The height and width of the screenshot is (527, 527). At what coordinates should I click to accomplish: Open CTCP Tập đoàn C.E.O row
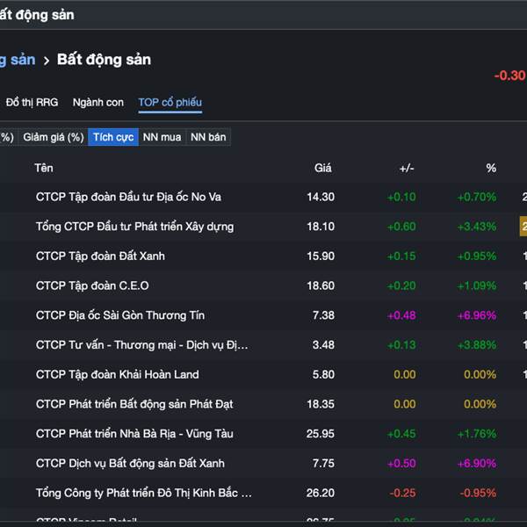[92, 285]
